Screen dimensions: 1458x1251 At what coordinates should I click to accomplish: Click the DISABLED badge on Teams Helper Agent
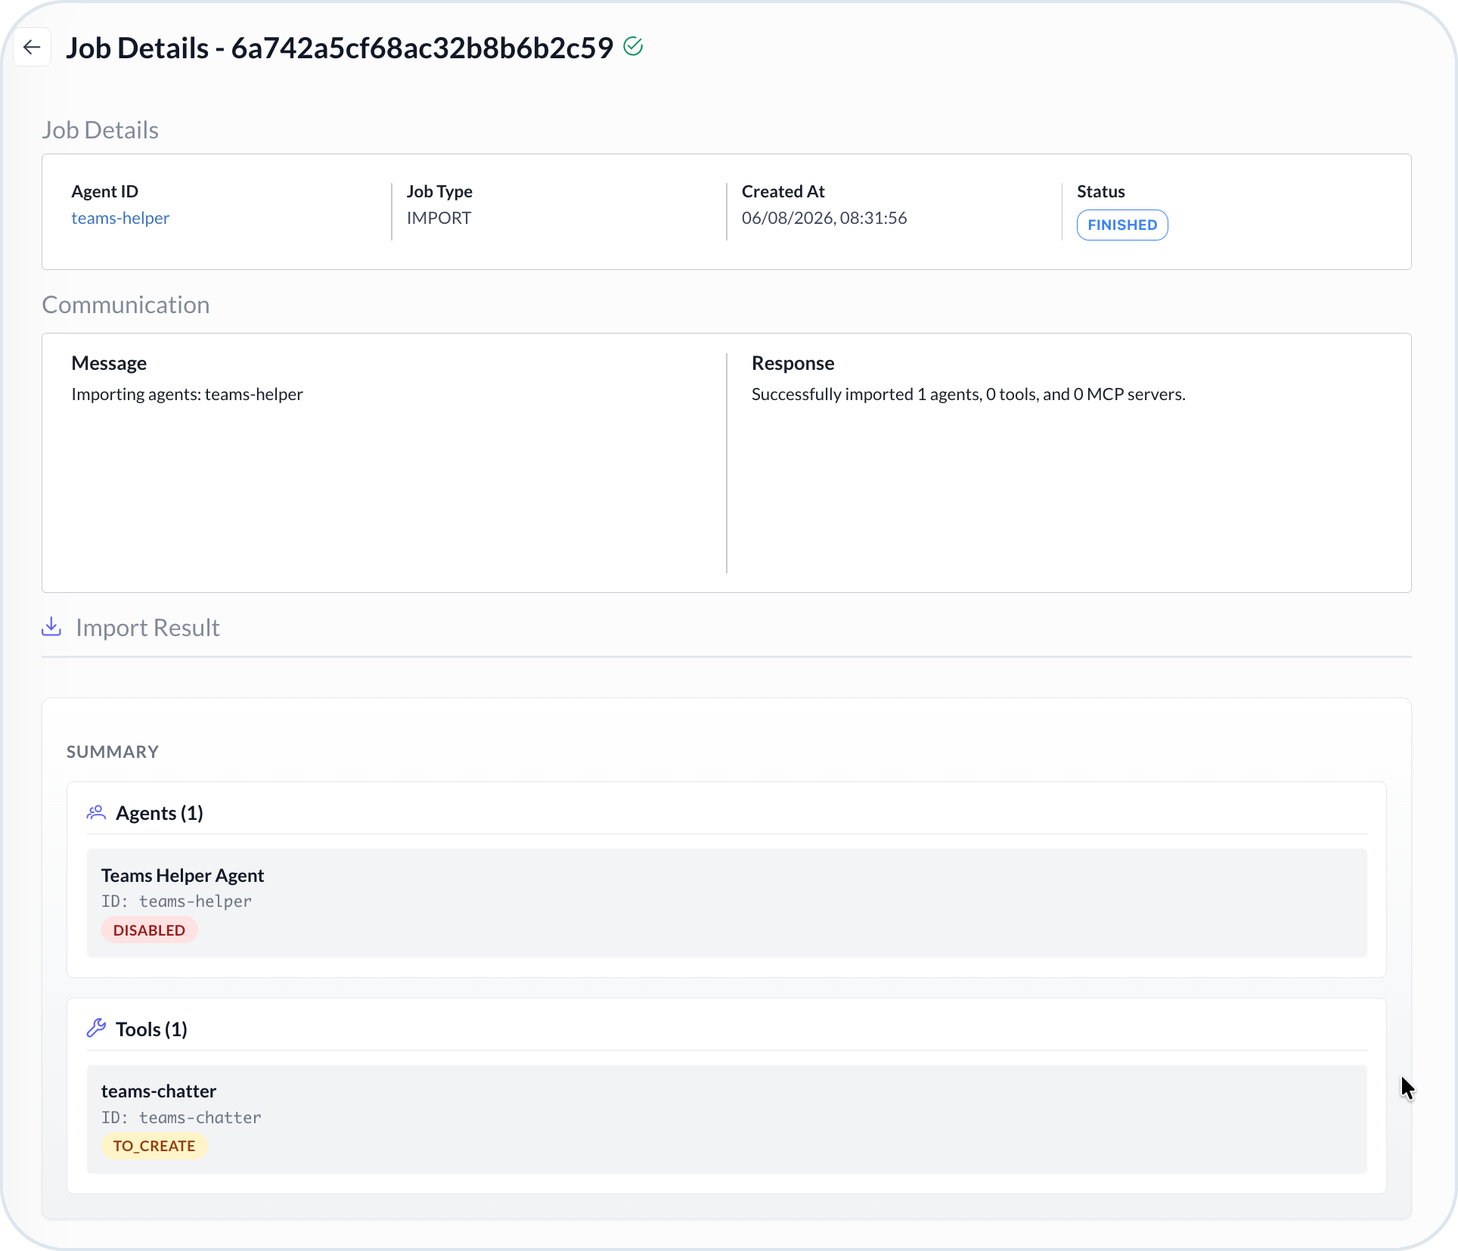149,930
